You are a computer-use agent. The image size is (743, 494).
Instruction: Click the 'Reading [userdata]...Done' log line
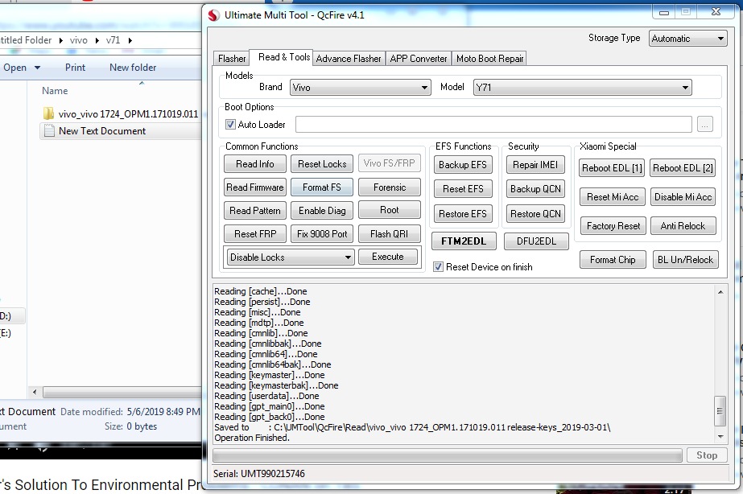point(266,396)
